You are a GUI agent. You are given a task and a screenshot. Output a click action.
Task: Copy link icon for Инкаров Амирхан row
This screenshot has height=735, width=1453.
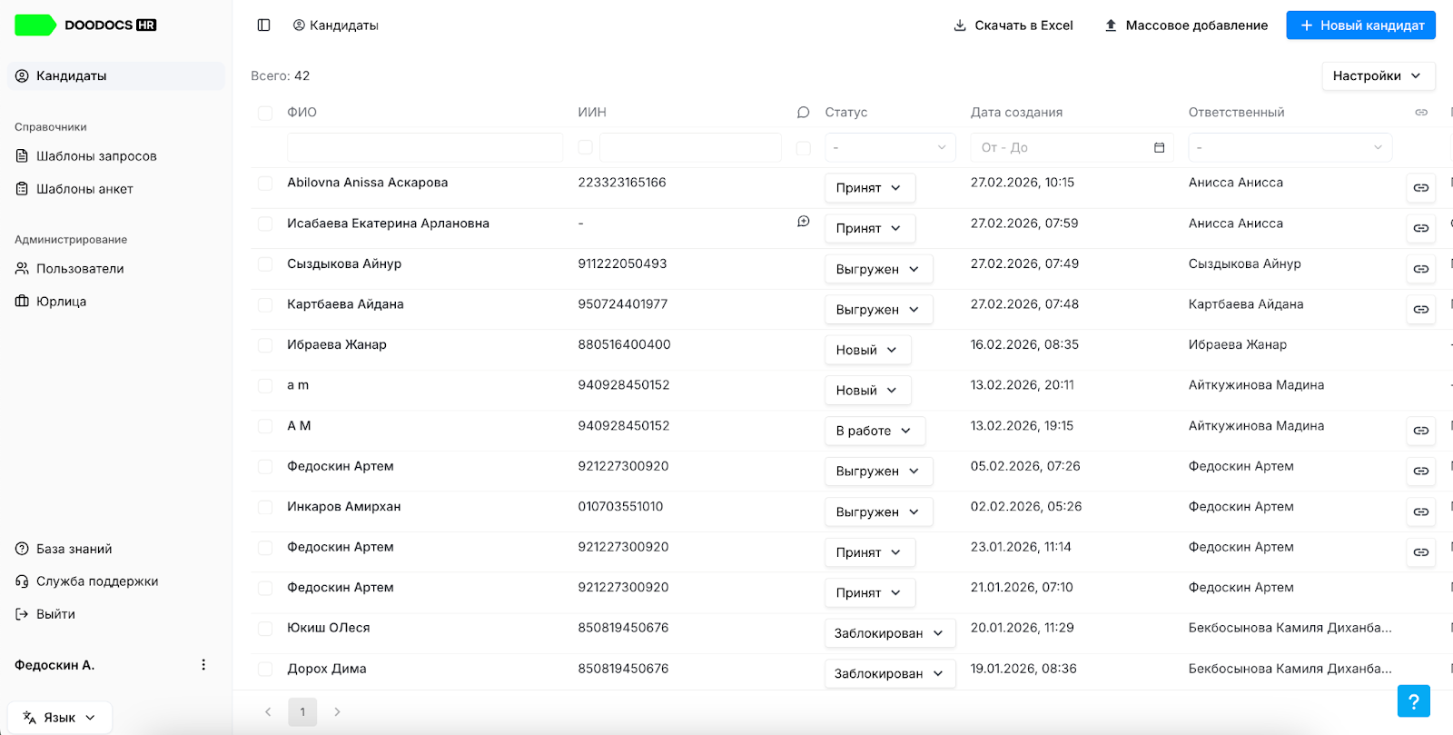tap(1420, 512)
